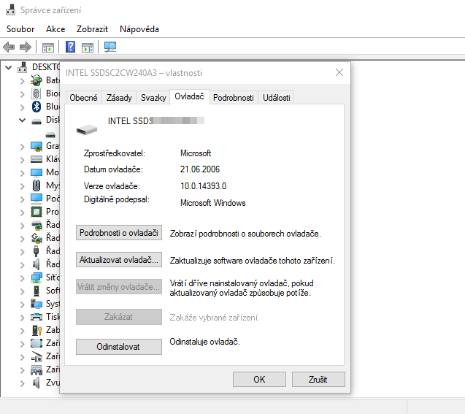Click the SSD drive icon in dialog

tap(87, 129)
